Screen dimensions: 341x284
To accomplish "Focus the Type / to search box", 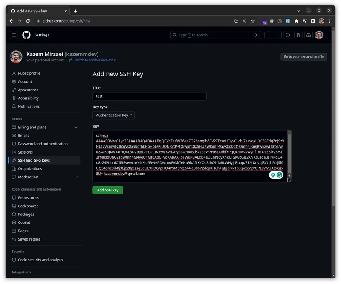I will (x=216, y=35).
